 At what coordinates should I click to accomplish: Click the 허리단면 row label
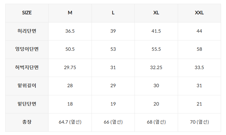[27, 31]
